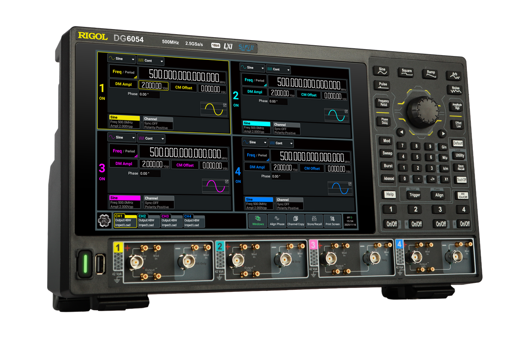The height and width of the screenshot is (338, 520).
Task: Tap the Frequency Period key
Action: (383, 103)
